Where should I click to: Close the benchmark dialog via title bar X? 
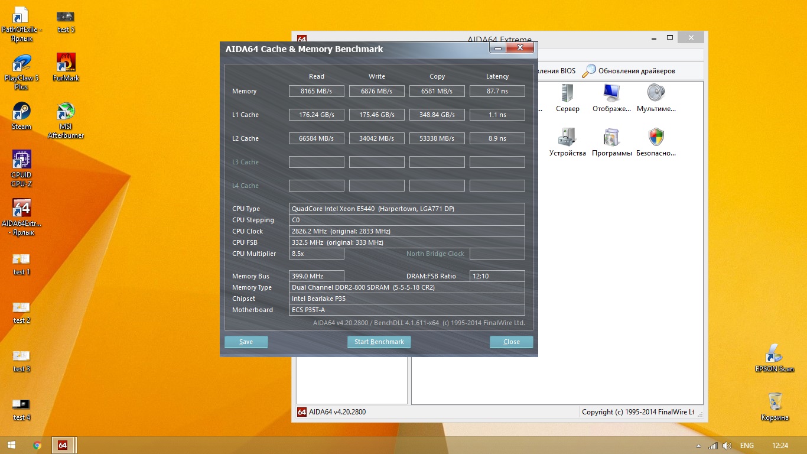click(x=520, y=48)
